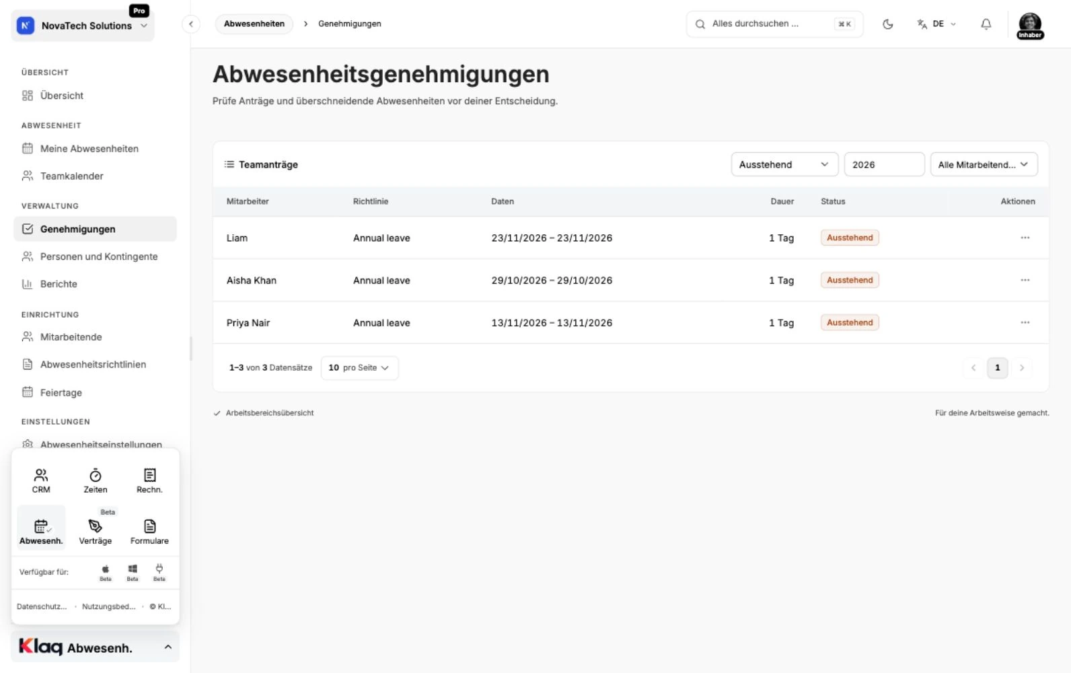Collapse the sidebar with the arrow button
This screenshot has width=1071, height=673.
pos(191,24)
